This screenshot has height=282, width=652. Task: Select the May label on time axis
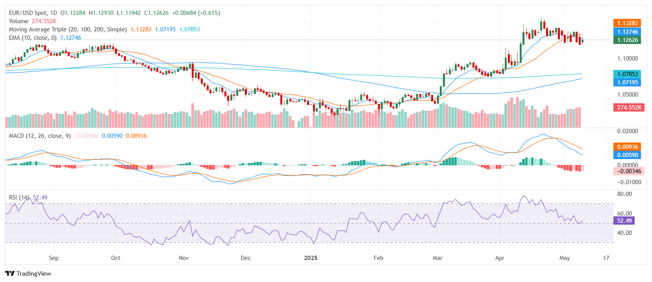click(565, 258)
